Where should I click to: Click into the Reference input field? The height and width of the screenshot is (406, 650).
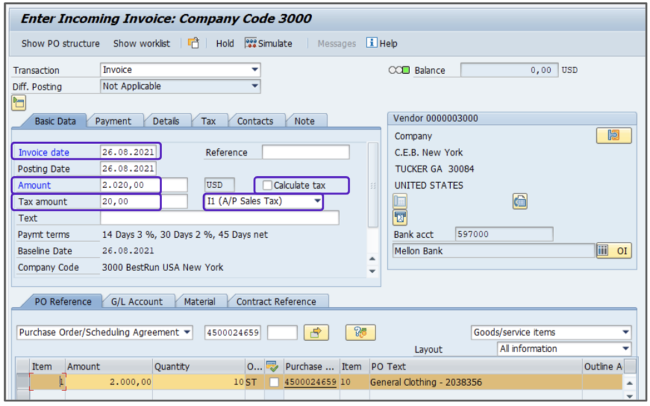[x=306, y=152]
